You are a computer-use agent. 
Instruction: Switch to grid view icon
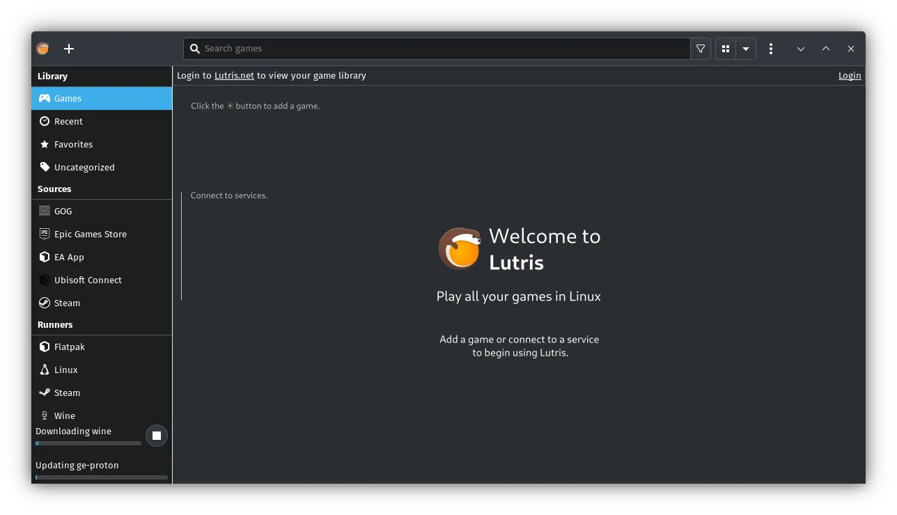pyautogui.click(x=726, y=49)
